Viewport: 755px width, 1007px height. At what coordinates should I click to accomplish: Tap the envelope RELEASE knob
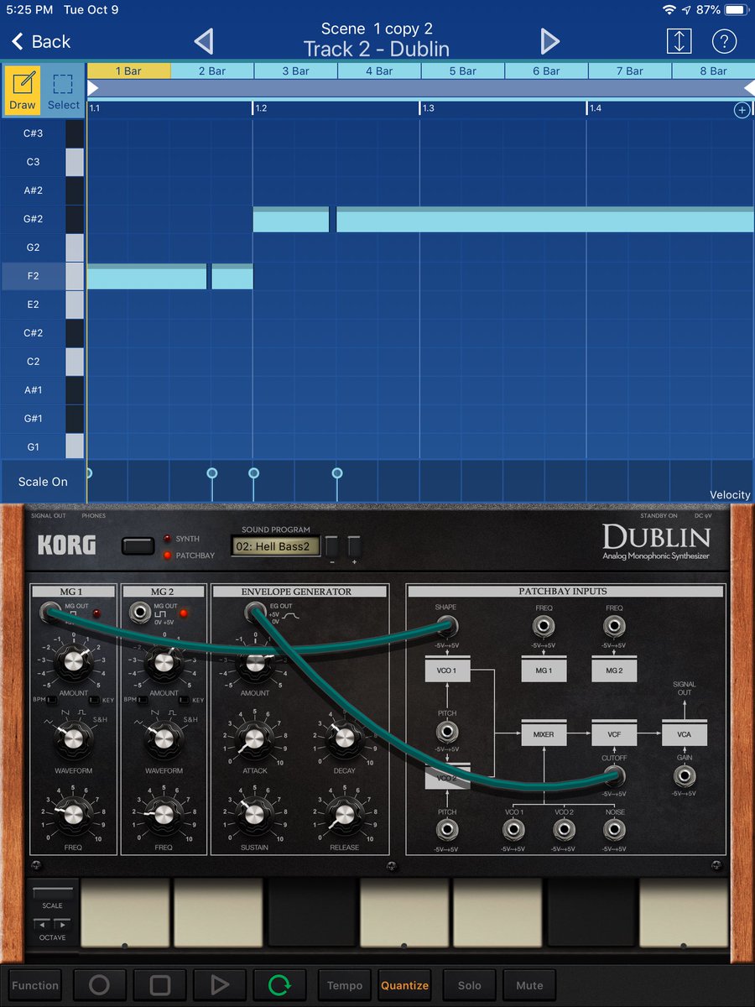click(344, 815)
